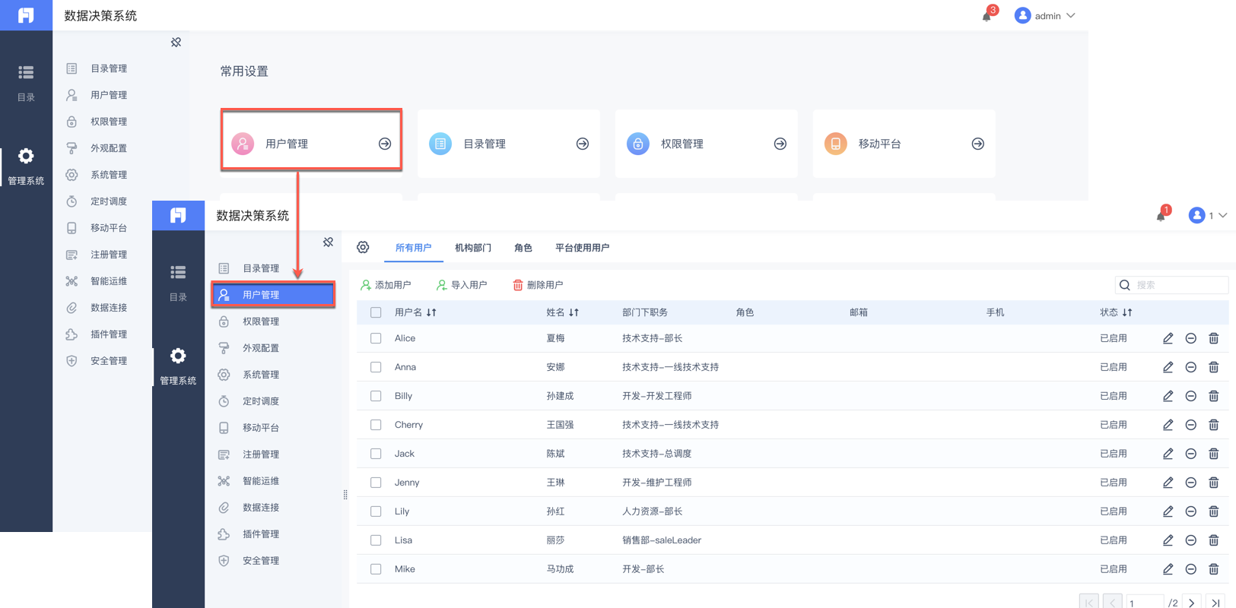The width and height of the screenshot is (1236, 608).
Task: Click the arrow icon on the 目录管理 card
Action: tap(583, 144)
